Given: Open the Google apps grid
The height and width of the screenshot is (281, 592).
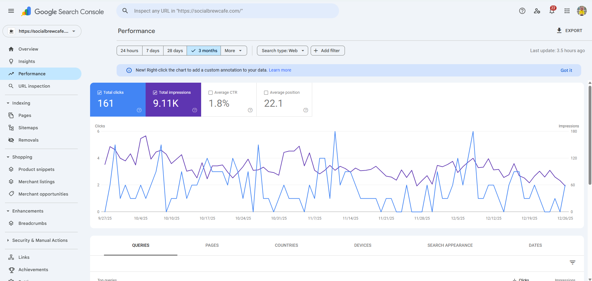Looking at the screenshot, I should (567, 11).
